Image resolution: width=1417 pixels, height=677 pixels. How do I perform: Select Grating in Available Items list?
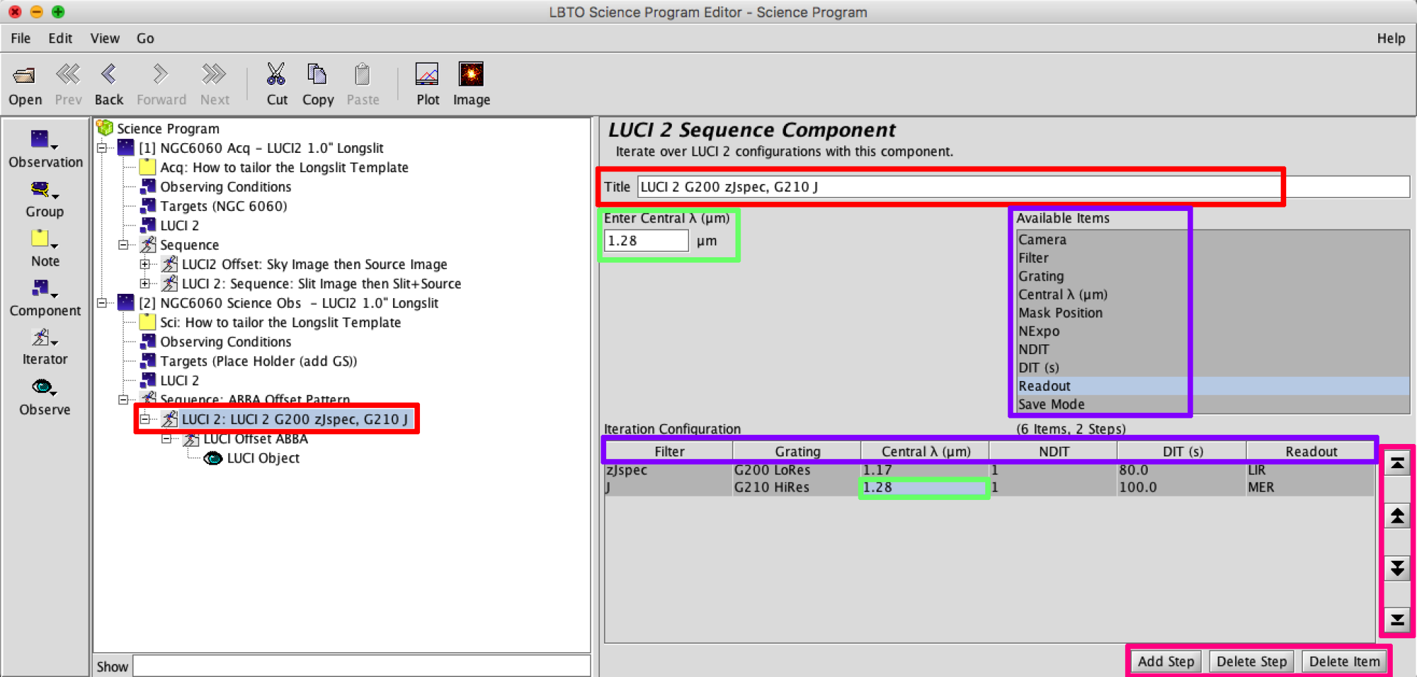pos(1213,276)
